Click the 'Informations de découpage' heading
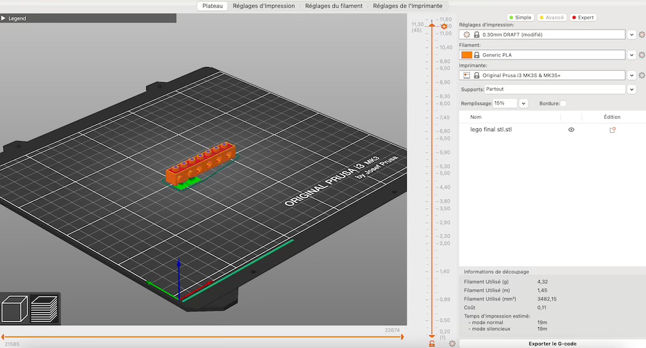The image size is (646, 348). [x=497, y=272]
